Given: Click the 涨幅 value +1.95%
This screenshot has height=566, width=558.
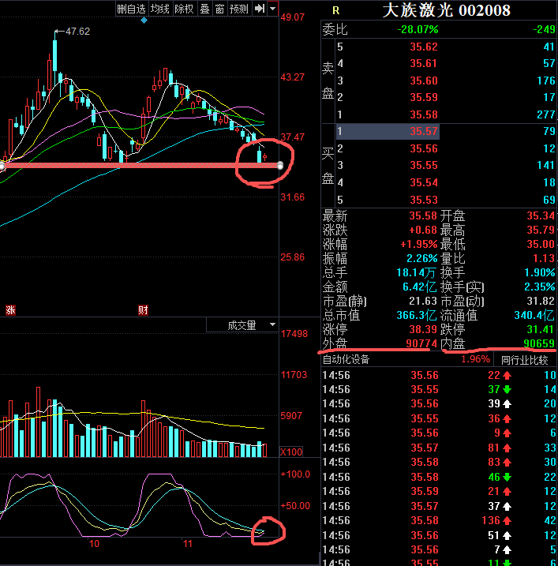Looking at the screenshot, I should click(x=418, y=245).
